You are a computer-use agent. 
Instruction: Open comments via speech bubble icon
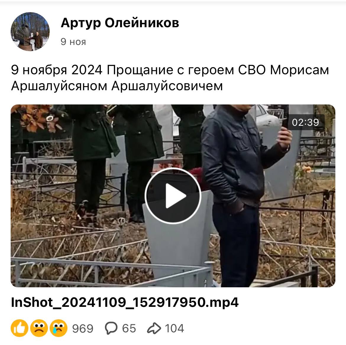click(111, 328)
